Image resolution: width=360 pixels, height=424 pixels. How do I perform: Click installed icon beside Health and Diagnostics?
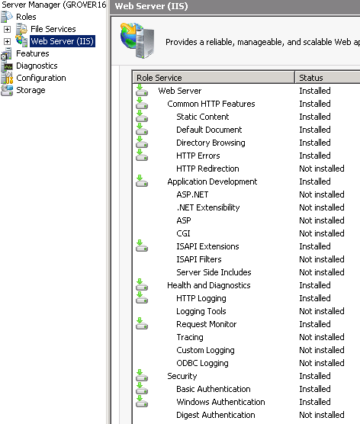[x=142, y=285]
